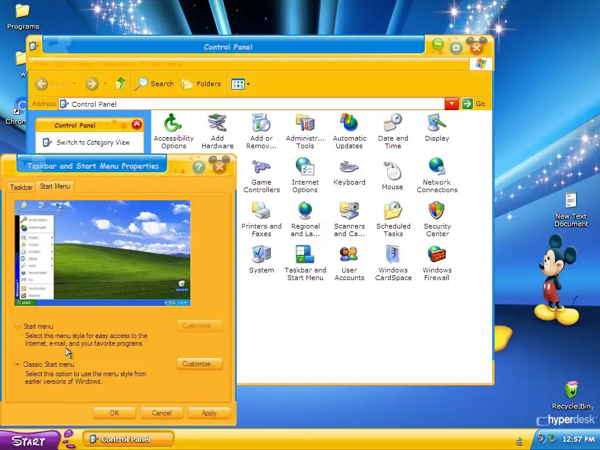Click the dialog's help question mark button
The width and height of the screenshot is (600, 450).
pyautogui.click(x=199, y=167)
